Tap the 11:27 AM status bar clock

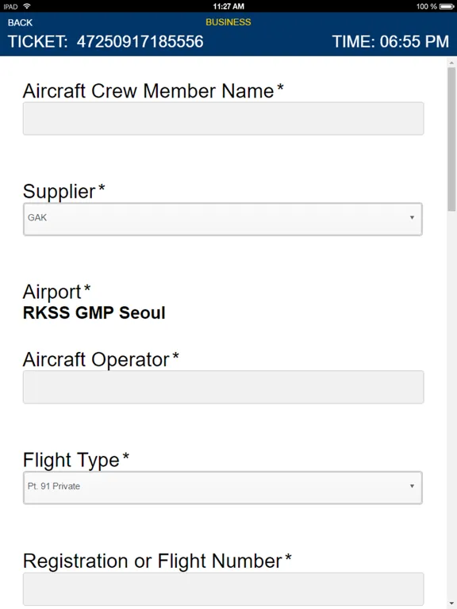coord(228,6)
